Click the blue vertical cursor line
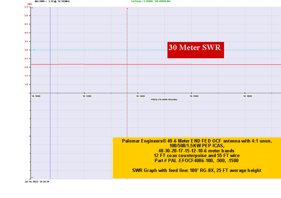Viewport: 281px width, 198px height. pos(50,93)
